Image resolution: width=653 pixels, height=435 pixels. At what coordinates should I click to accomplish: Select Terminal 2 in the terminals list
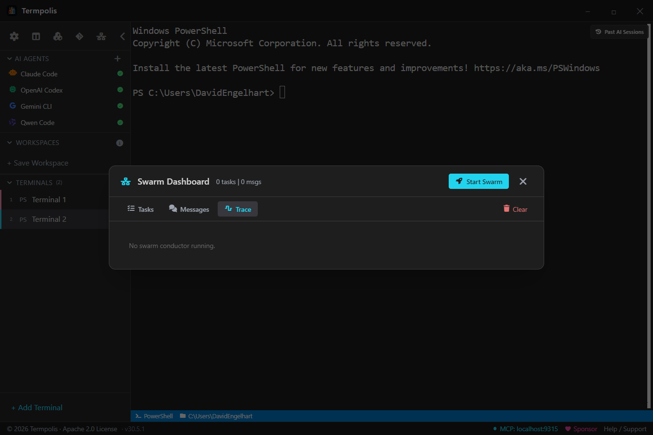tap(55, 219)
